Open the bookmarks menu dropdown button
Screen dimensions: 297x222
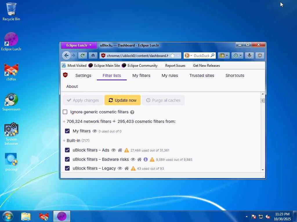point(224,55)
